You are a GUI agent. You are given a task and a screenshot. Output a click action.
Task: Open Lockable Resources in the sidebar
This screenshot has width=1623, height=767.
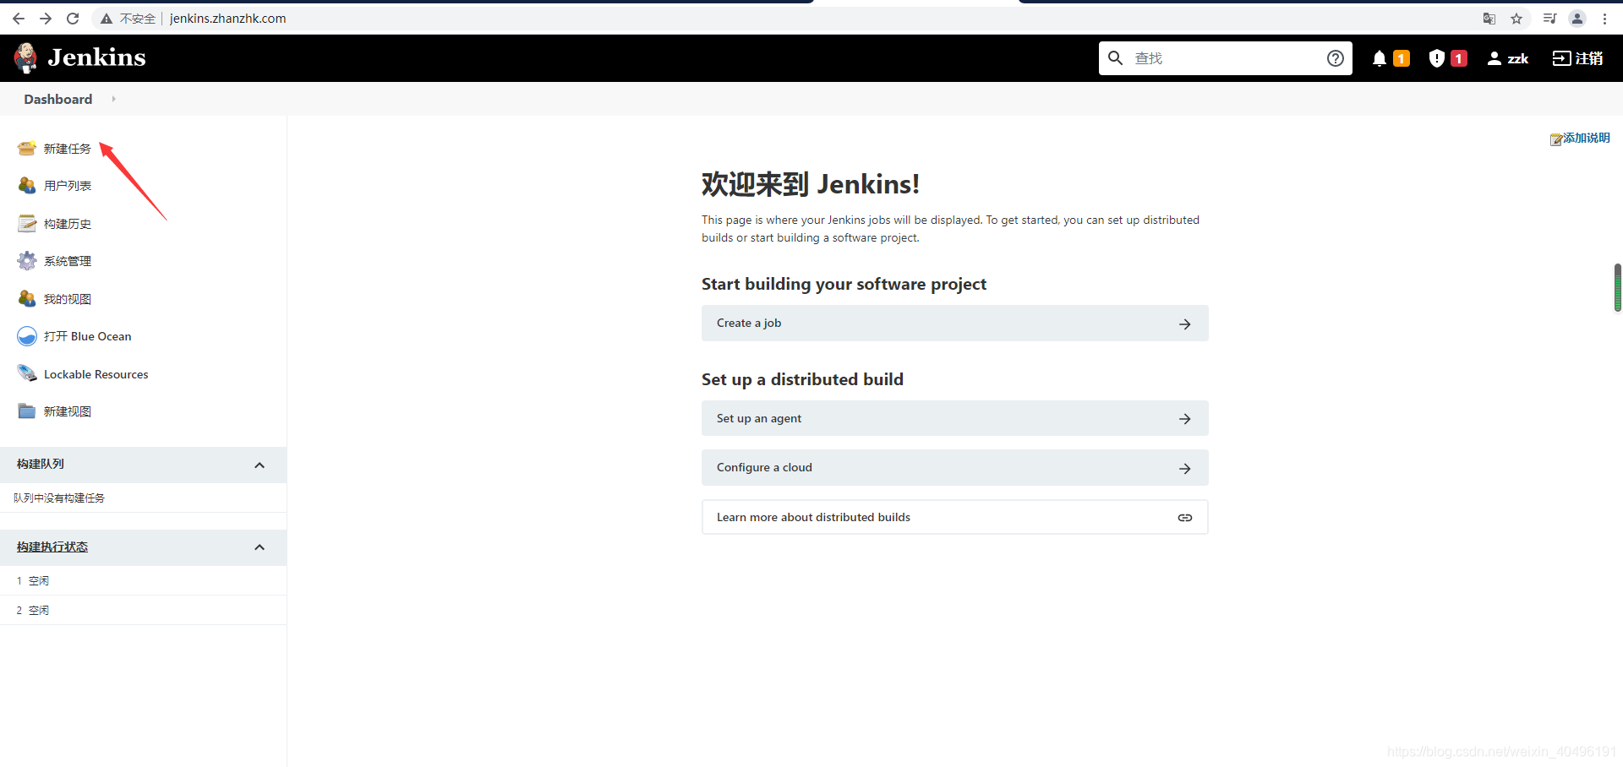coord(96,374)
